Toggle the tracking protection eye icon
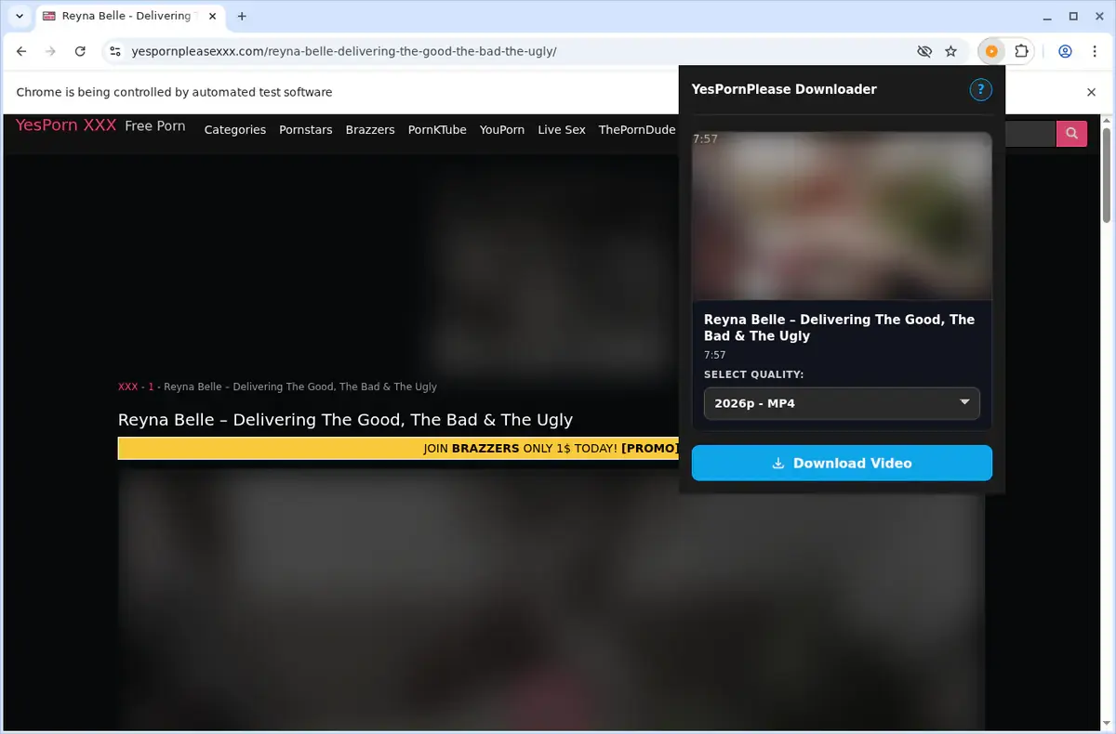The image size is (1116, 734). click(923, 51)
